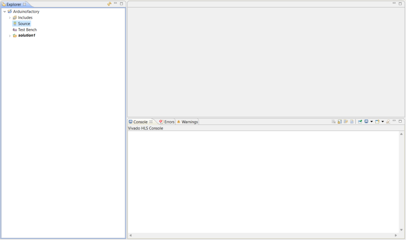Click the Display Selected Console monitor icon

click(366, 122)
